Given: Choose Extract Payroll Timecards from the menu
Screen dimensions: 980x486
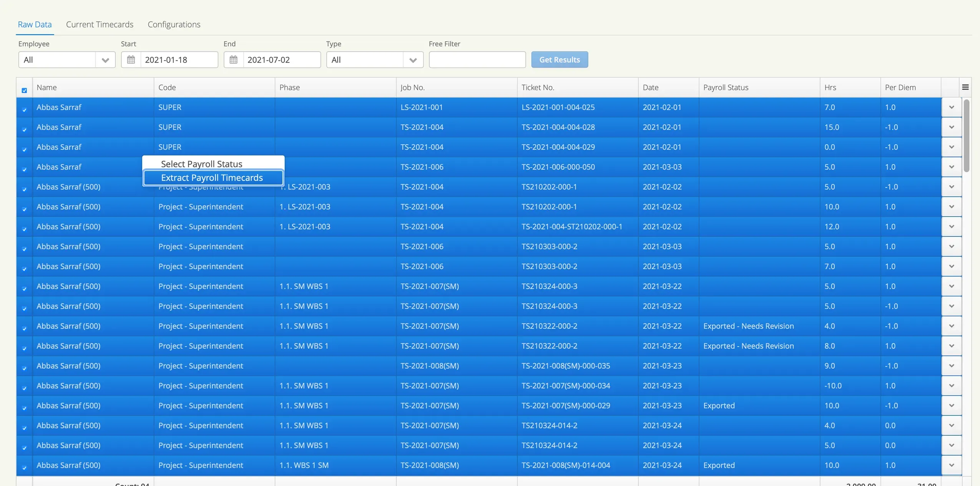Looking at the screenshot, I should (x=212, y=177).
